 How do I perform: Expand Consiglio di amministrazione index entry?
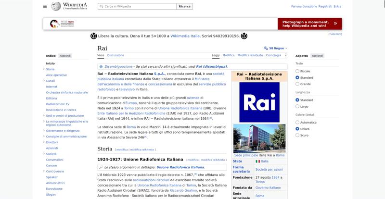pyautogui.click(x=44, y=137)
